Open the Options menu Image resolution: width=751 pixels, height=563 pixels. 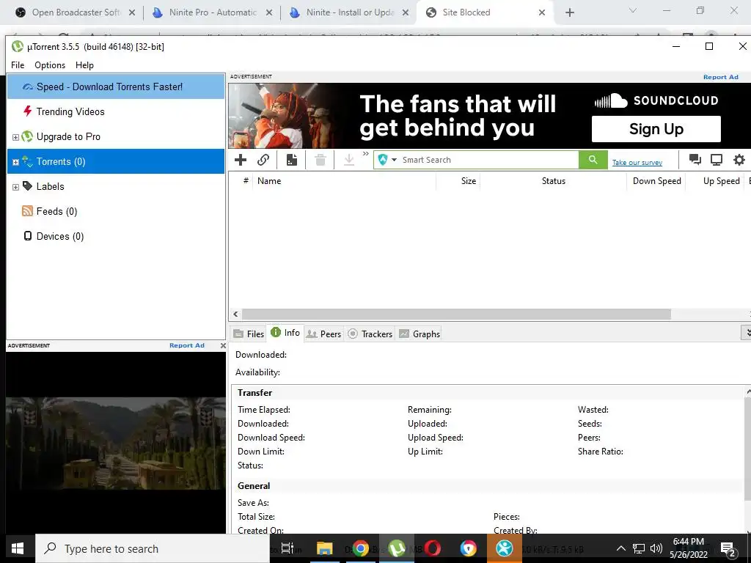coord(50,65)
